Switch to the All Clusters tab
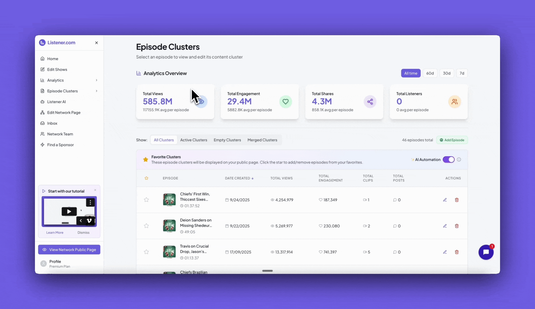Image resolution: width=535 pixels, height=309 pixels. click(164, 140)
